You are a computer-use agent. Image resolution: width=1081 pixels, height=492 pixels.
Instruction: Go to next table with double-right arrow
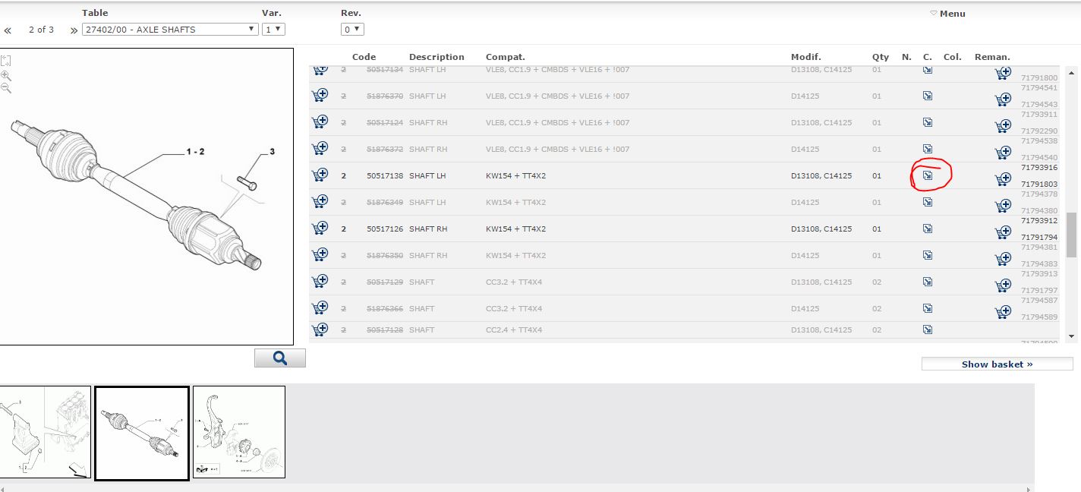pos(74,30)
